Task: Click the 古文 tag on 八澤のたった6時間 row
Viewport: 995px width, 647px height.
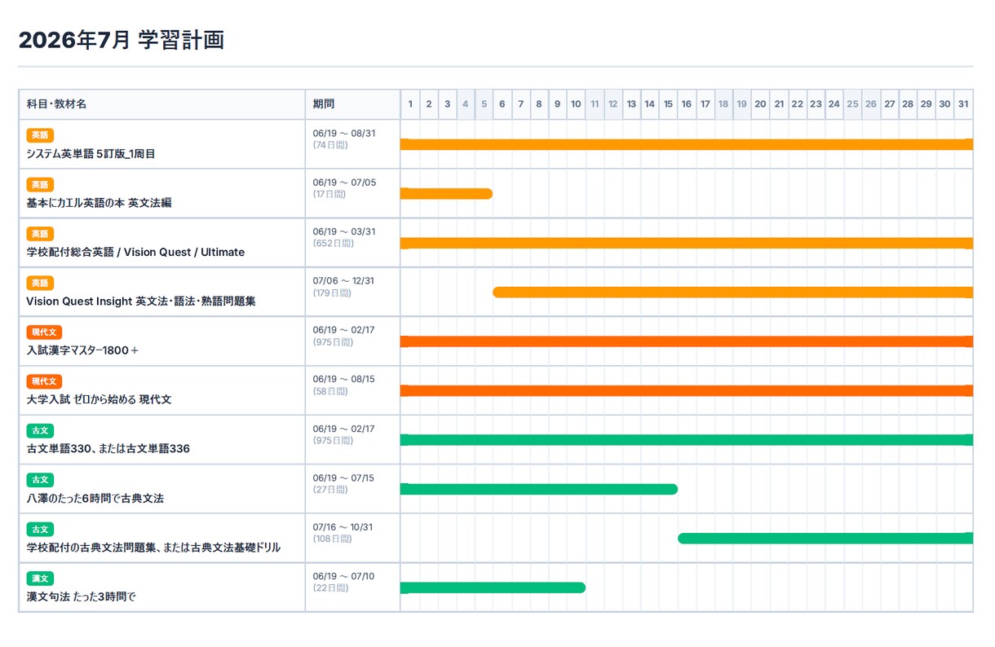Action: 40,480
